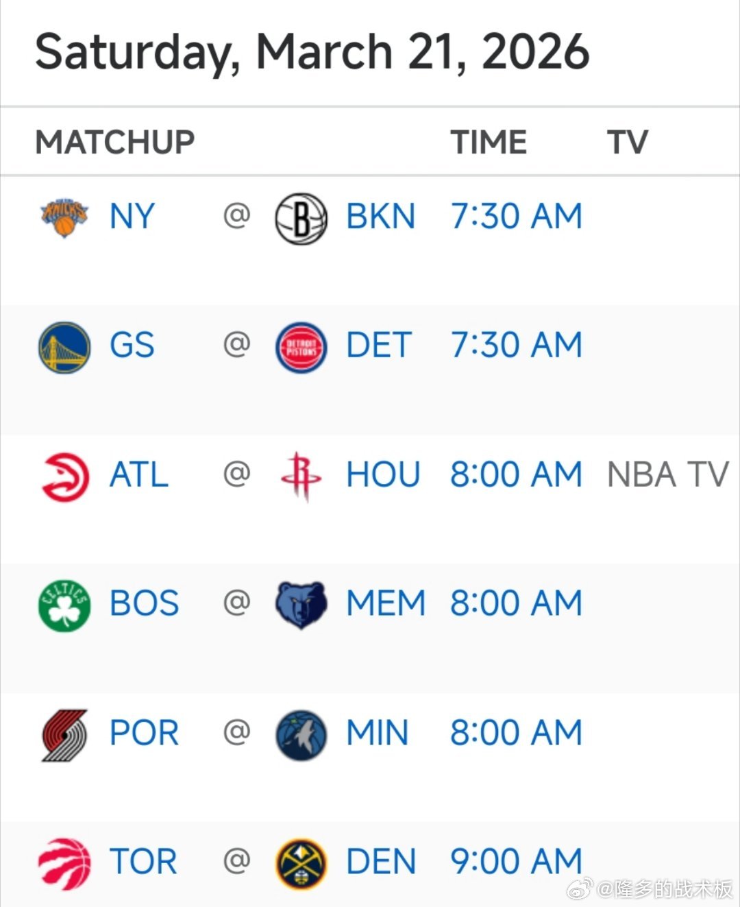This screenshot has height=907, width=740.
Task: Select the Golden State Warriors logo
Action: pos(64,347)
